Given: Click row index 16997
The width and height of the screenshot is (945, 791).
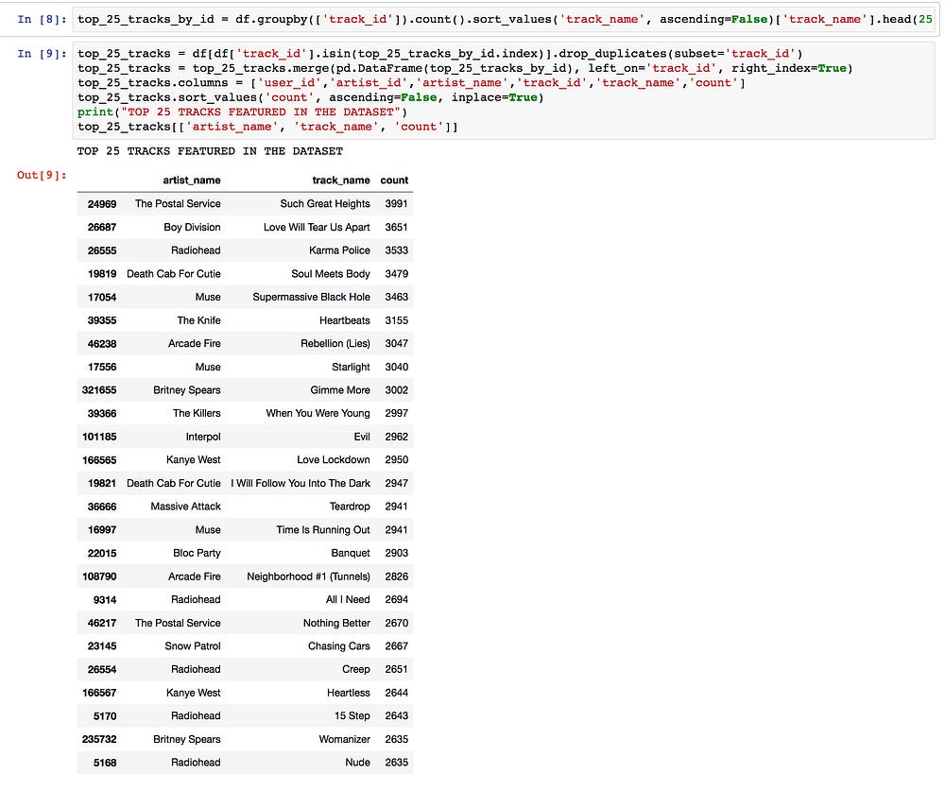Looking at the screenshot, I should [102, 530].
